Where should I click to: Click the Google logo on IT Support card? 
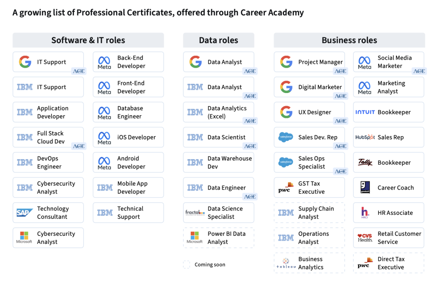pyautogui.click(x=25, y=62)
